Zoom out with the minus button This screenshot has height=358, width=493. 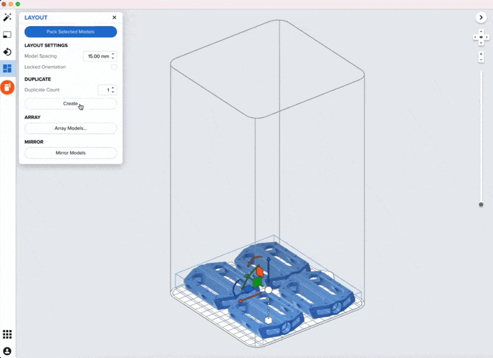click(x=481, y=60)
